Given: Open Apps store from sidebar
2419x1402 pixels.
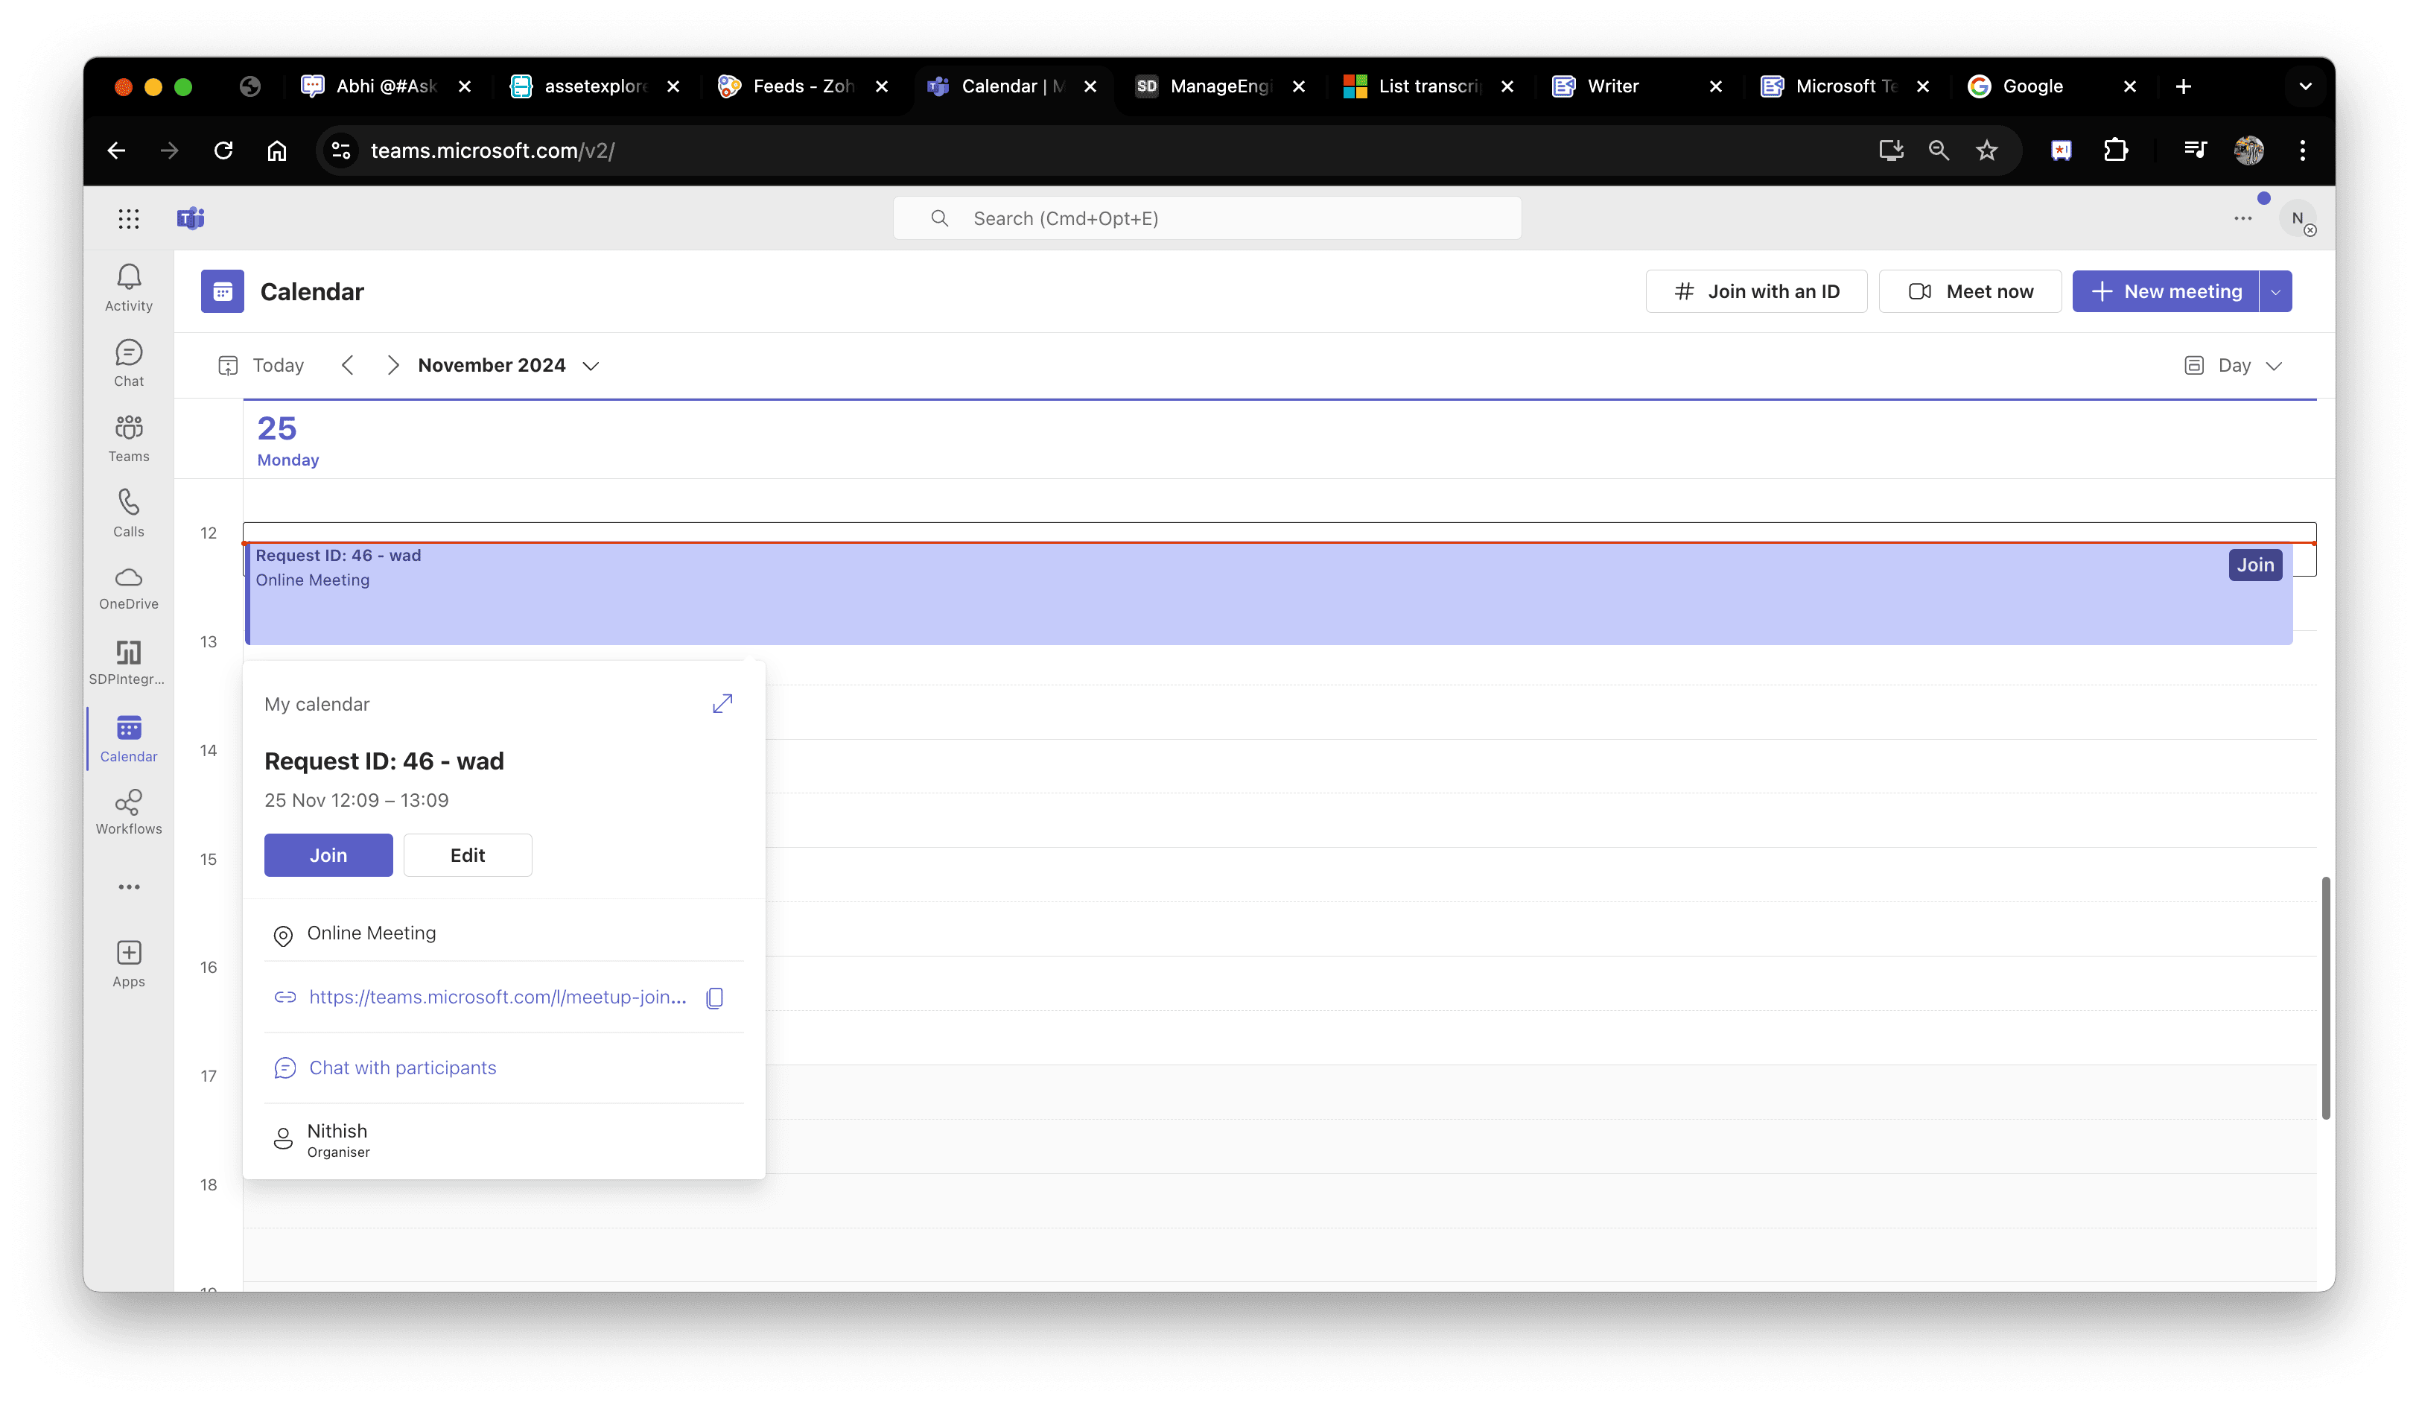Looking at the screenshot, I should pos(129,963).
